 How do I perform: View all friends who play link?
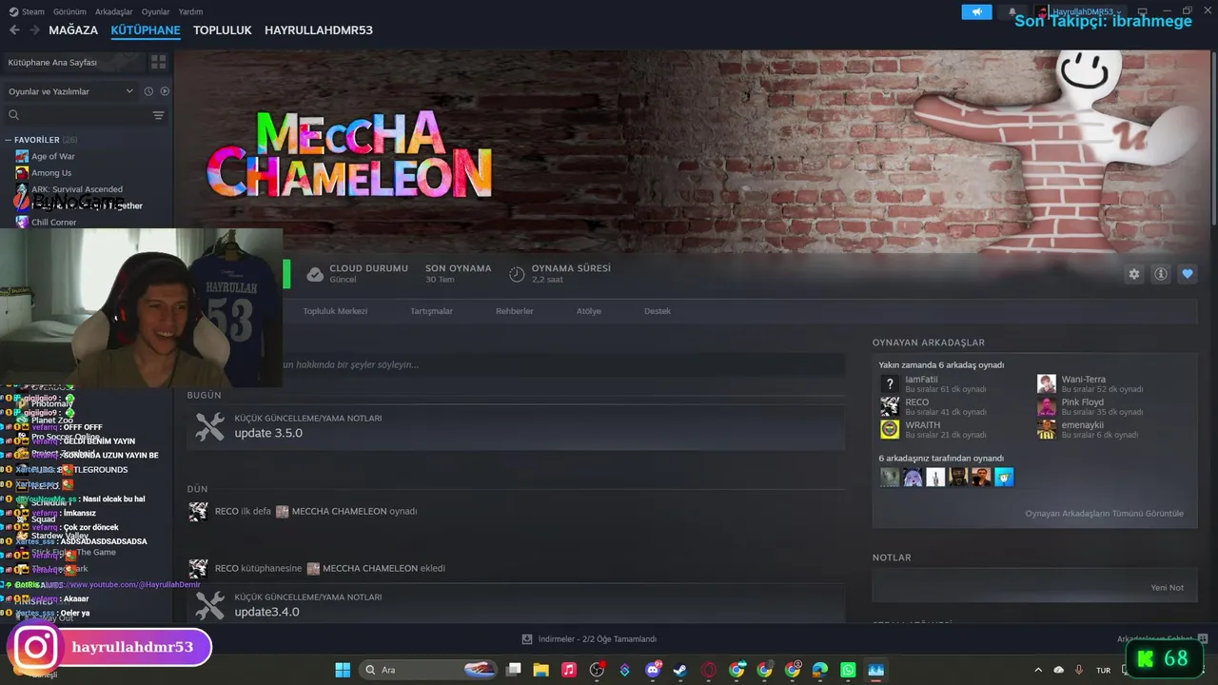(x=1104, y=514)
